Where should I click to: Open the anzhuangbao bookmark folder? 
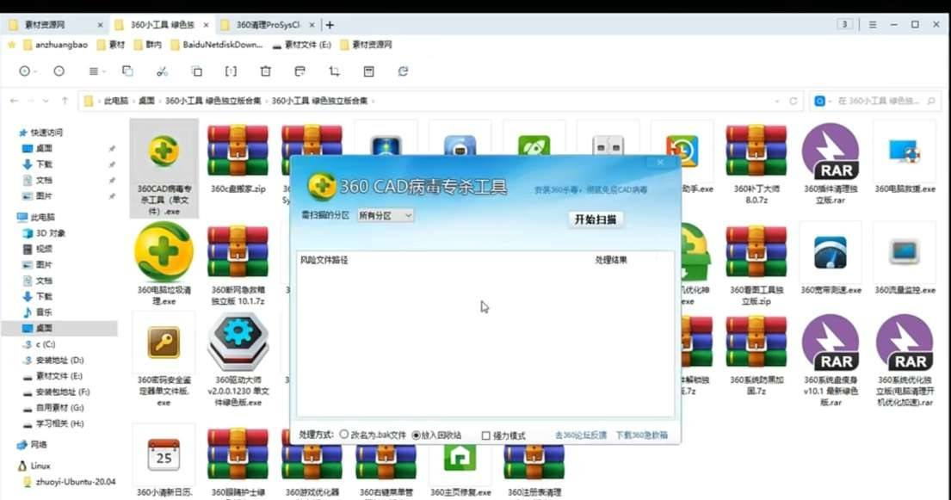pyautogui.click(x=55, y=44)
